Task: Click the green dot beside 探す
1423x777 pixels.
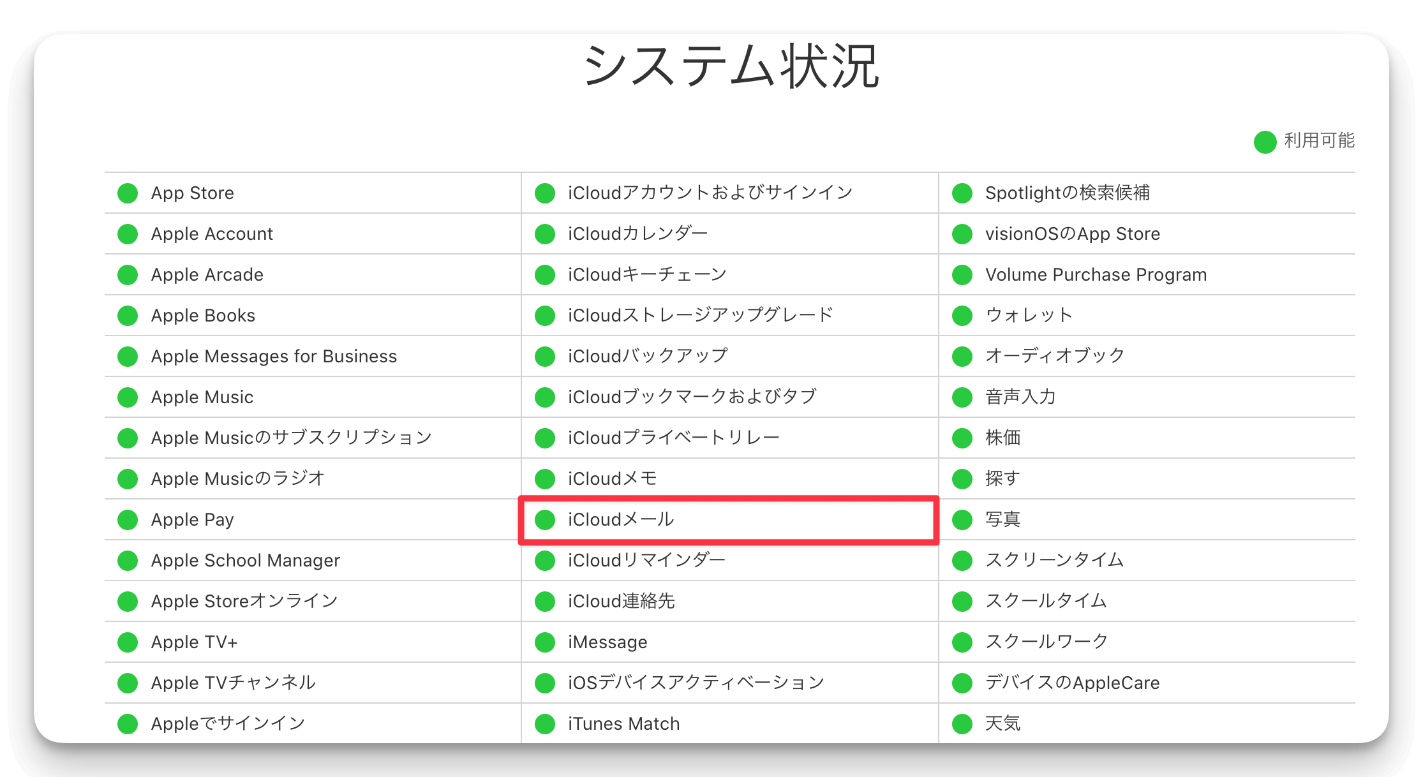Action: pos(962,478)
